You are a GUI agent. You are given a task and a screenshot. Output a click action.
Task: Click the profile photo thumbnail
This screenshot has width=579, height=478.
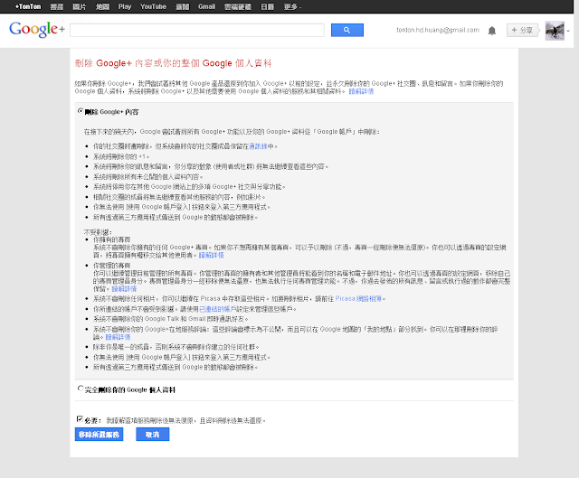555,31
